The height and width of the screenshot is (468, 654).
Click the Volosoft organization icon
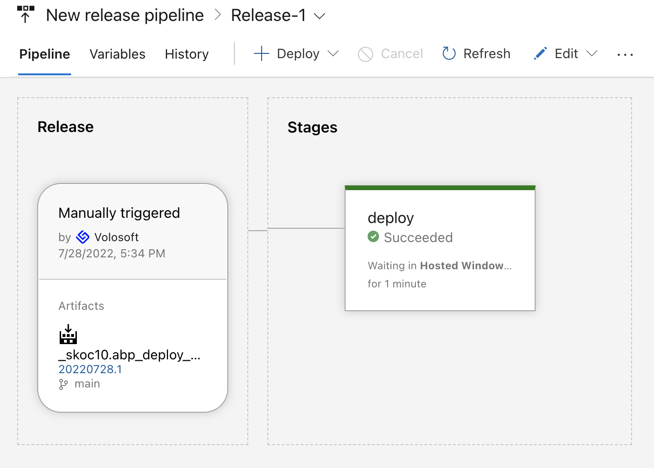point(82,237)
